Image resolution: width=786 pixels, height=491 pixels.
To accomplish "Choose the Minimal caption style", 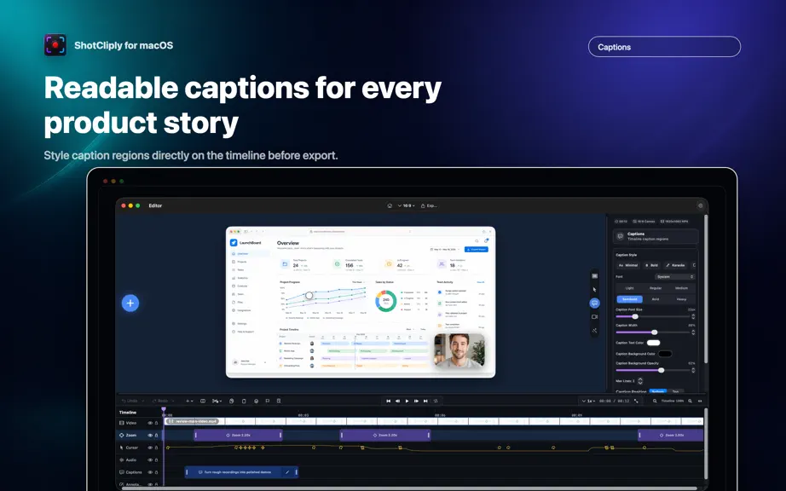I will coord(628,265).
